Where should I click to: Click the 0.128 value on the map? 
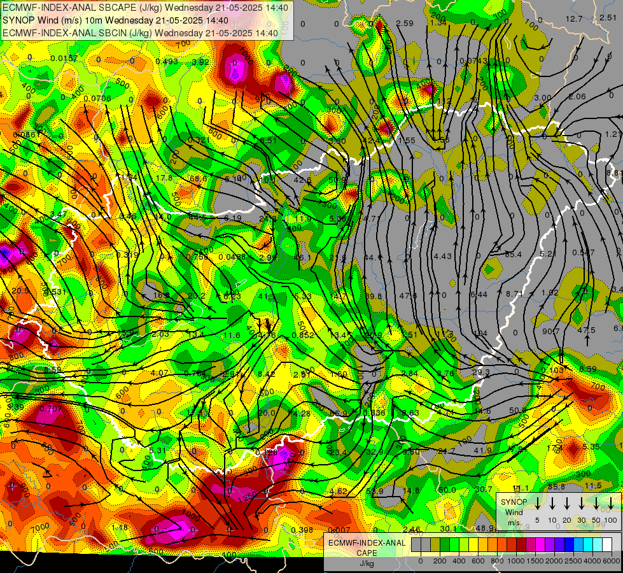pyautogui.click(x=266, y=452)
